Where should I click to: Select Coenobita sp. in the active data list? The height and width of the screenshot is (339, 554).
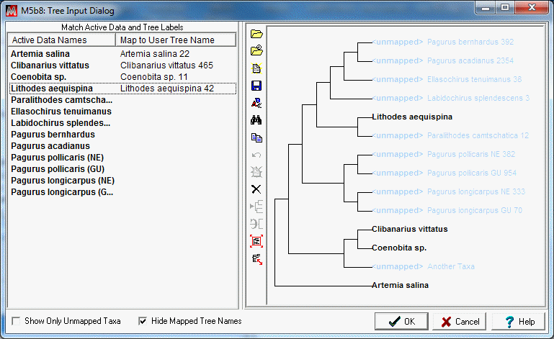38,77
